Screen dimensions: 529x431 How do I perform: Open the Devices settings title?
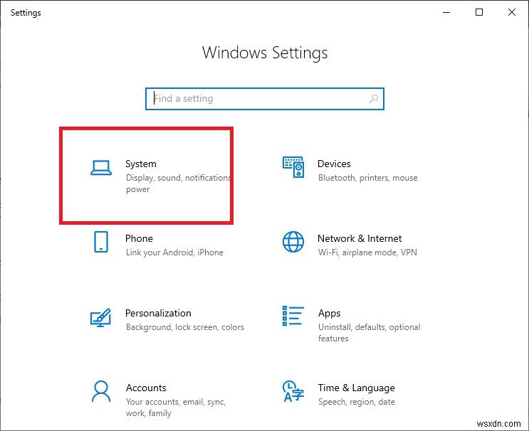point(334,164)
